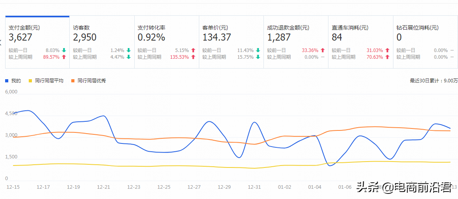Click the 3,000 y-axis label

pyautogui.click(x=12, y=135)
